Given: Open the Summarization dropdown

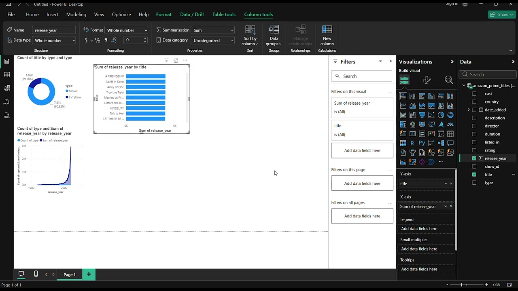Looking at the screenshot, I should (x=213, y=30).
